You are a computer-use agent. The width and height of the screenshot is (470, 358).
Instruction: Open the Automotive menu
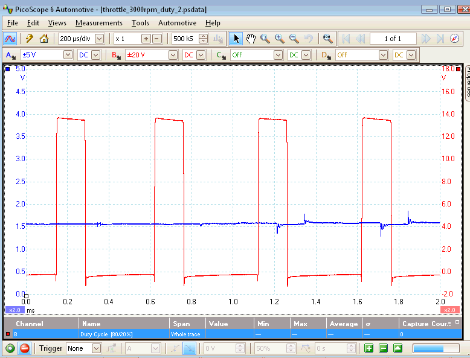177,23
